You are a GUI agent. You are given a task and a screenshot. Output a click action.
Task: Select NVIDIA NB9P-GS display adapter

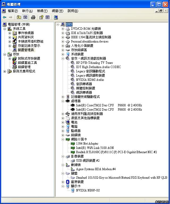coord(88,190)
